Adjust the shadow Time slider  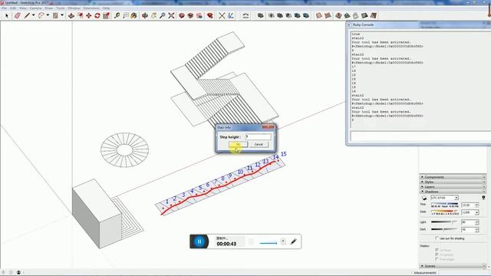pyautogui.click(x=445, y=204)
